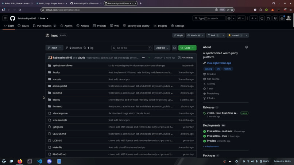Open the inox-eight.vercel.app link
Viewport: 294px width, 165px height.
219,63
